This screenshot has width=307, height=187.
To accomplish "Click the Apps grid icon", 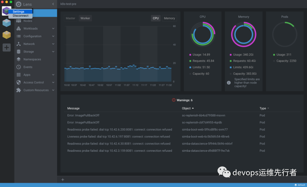I will (18, 75).
